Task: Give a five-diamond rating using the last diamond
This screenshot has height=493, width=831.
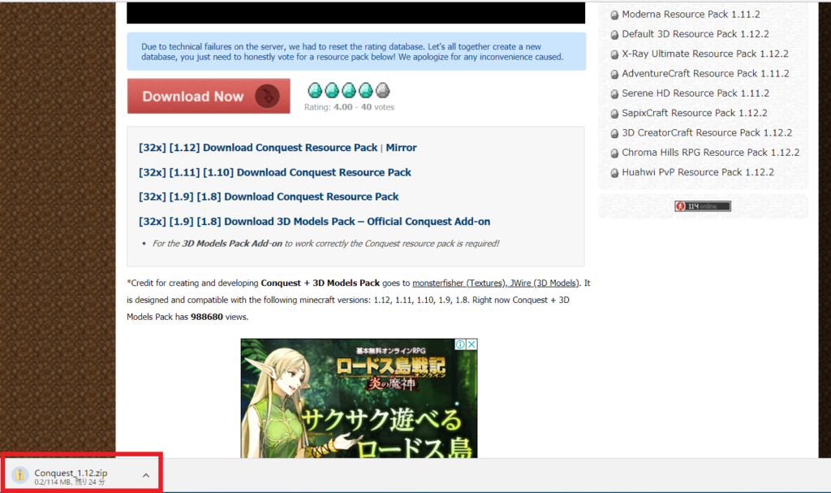Action: click(x=382, y=90)
